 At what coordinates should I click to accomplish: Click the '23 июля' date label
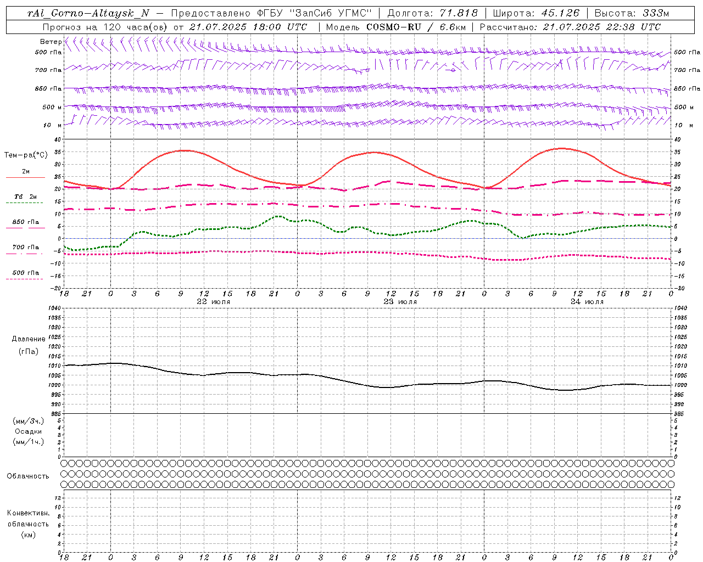click(x=400, y=302)
